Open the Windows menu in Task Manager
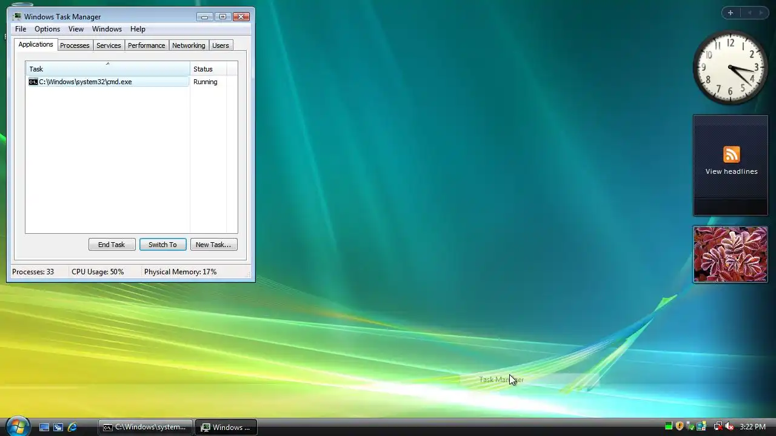 107,29
